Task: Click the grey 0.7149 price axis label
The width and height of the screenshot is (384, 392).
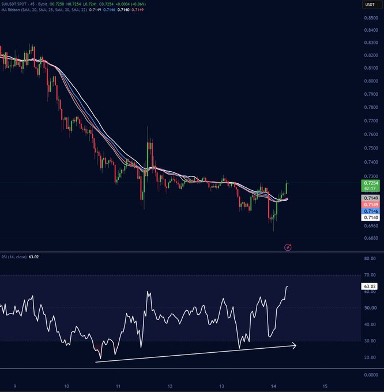Action: [371, 198]
